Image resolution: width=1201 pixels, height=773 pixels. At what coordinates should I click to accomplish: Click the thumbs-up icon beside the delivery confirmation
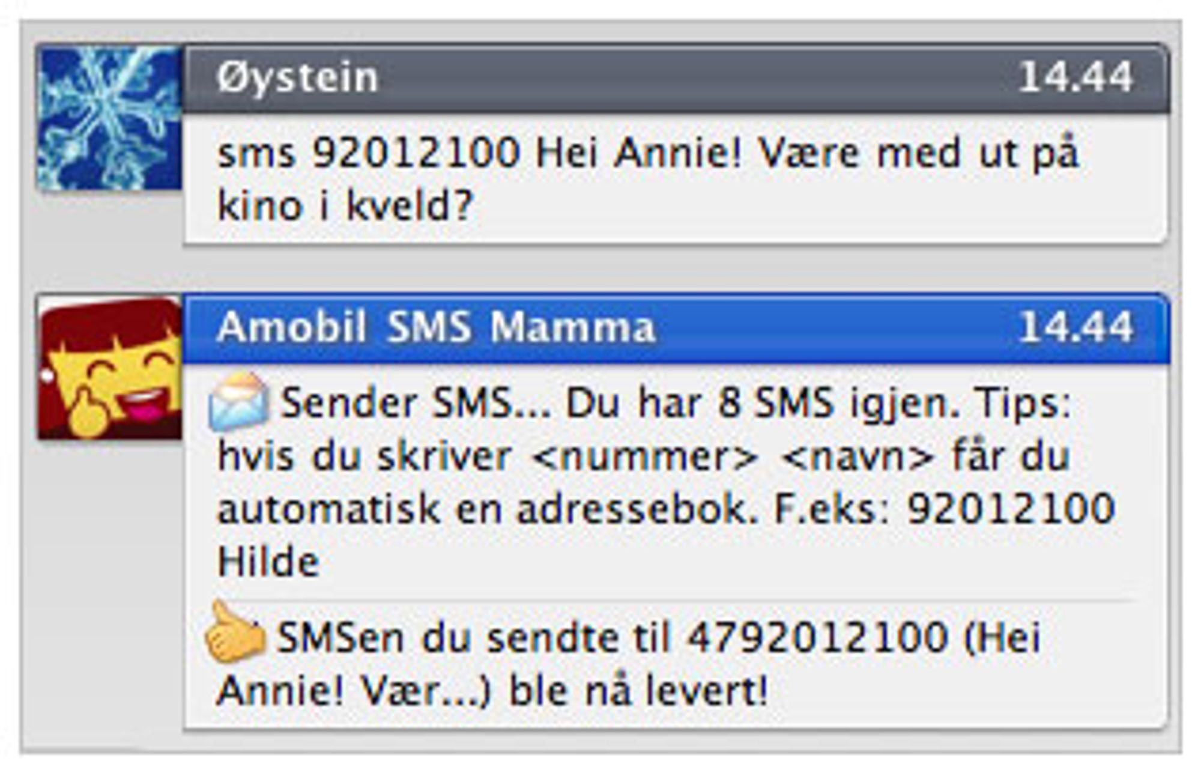(x=234, y=632)
